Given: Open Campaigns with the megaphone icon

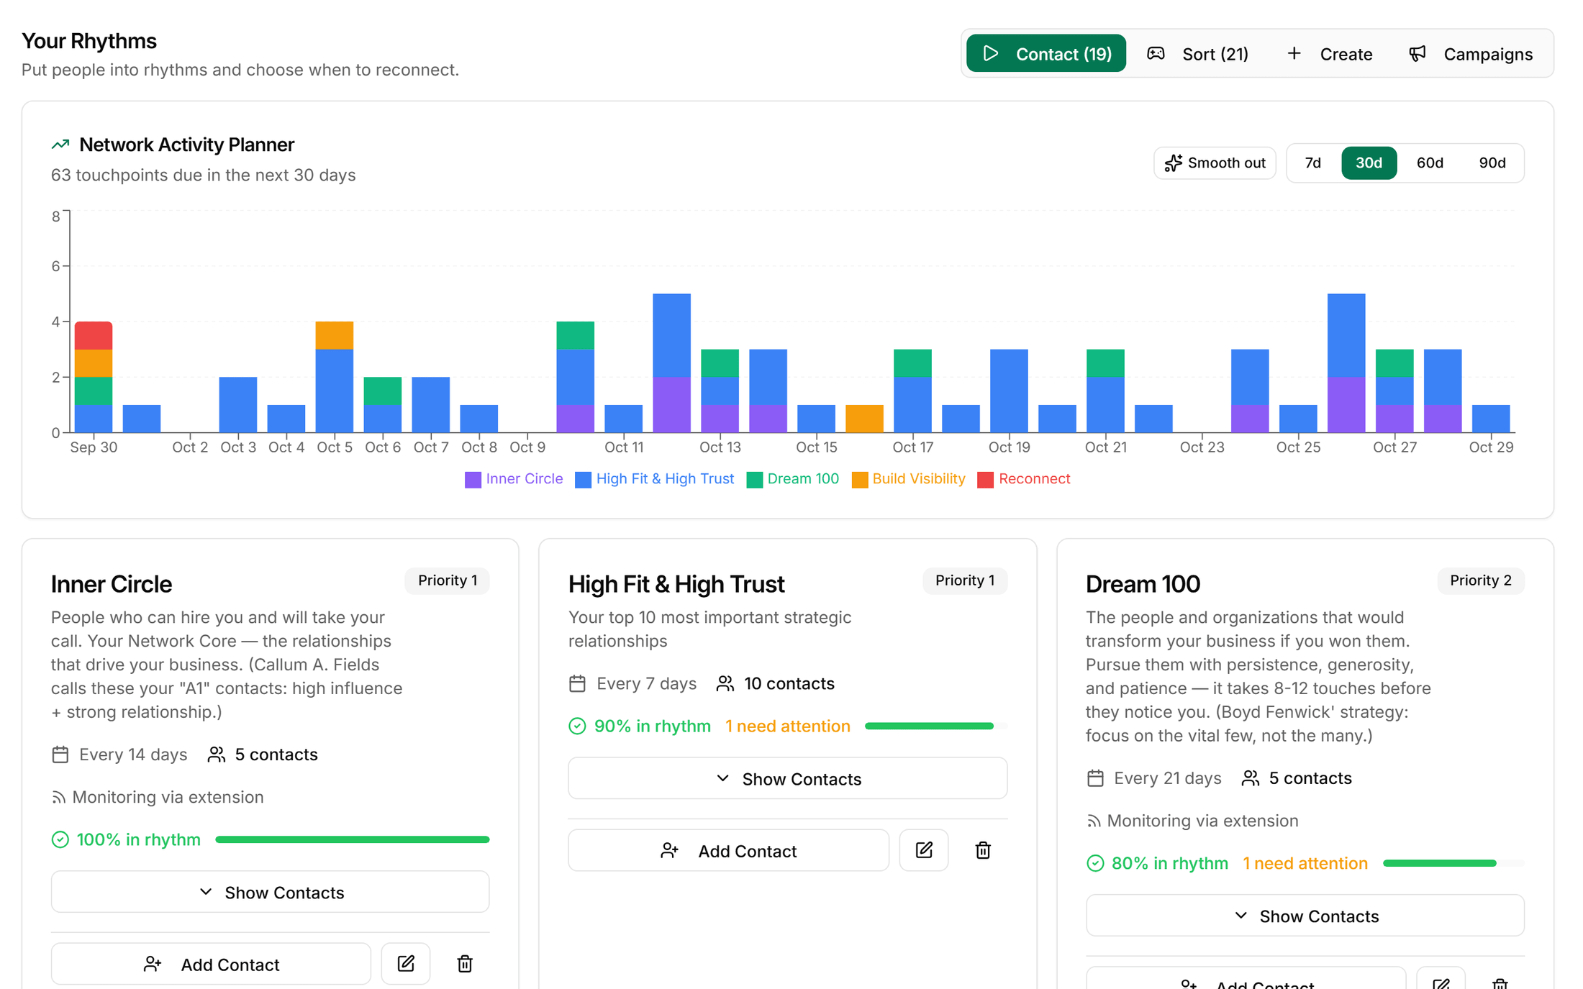Looking at the screenshot, I should click(1470, 54).
